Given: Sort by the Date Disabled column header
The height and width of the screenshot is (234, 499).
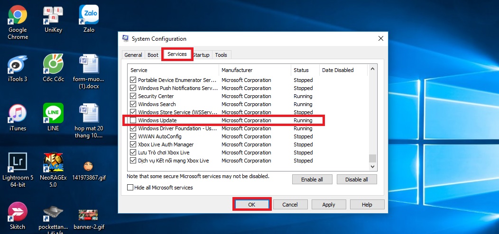Looking at the screenshot, I should [344, 70].
